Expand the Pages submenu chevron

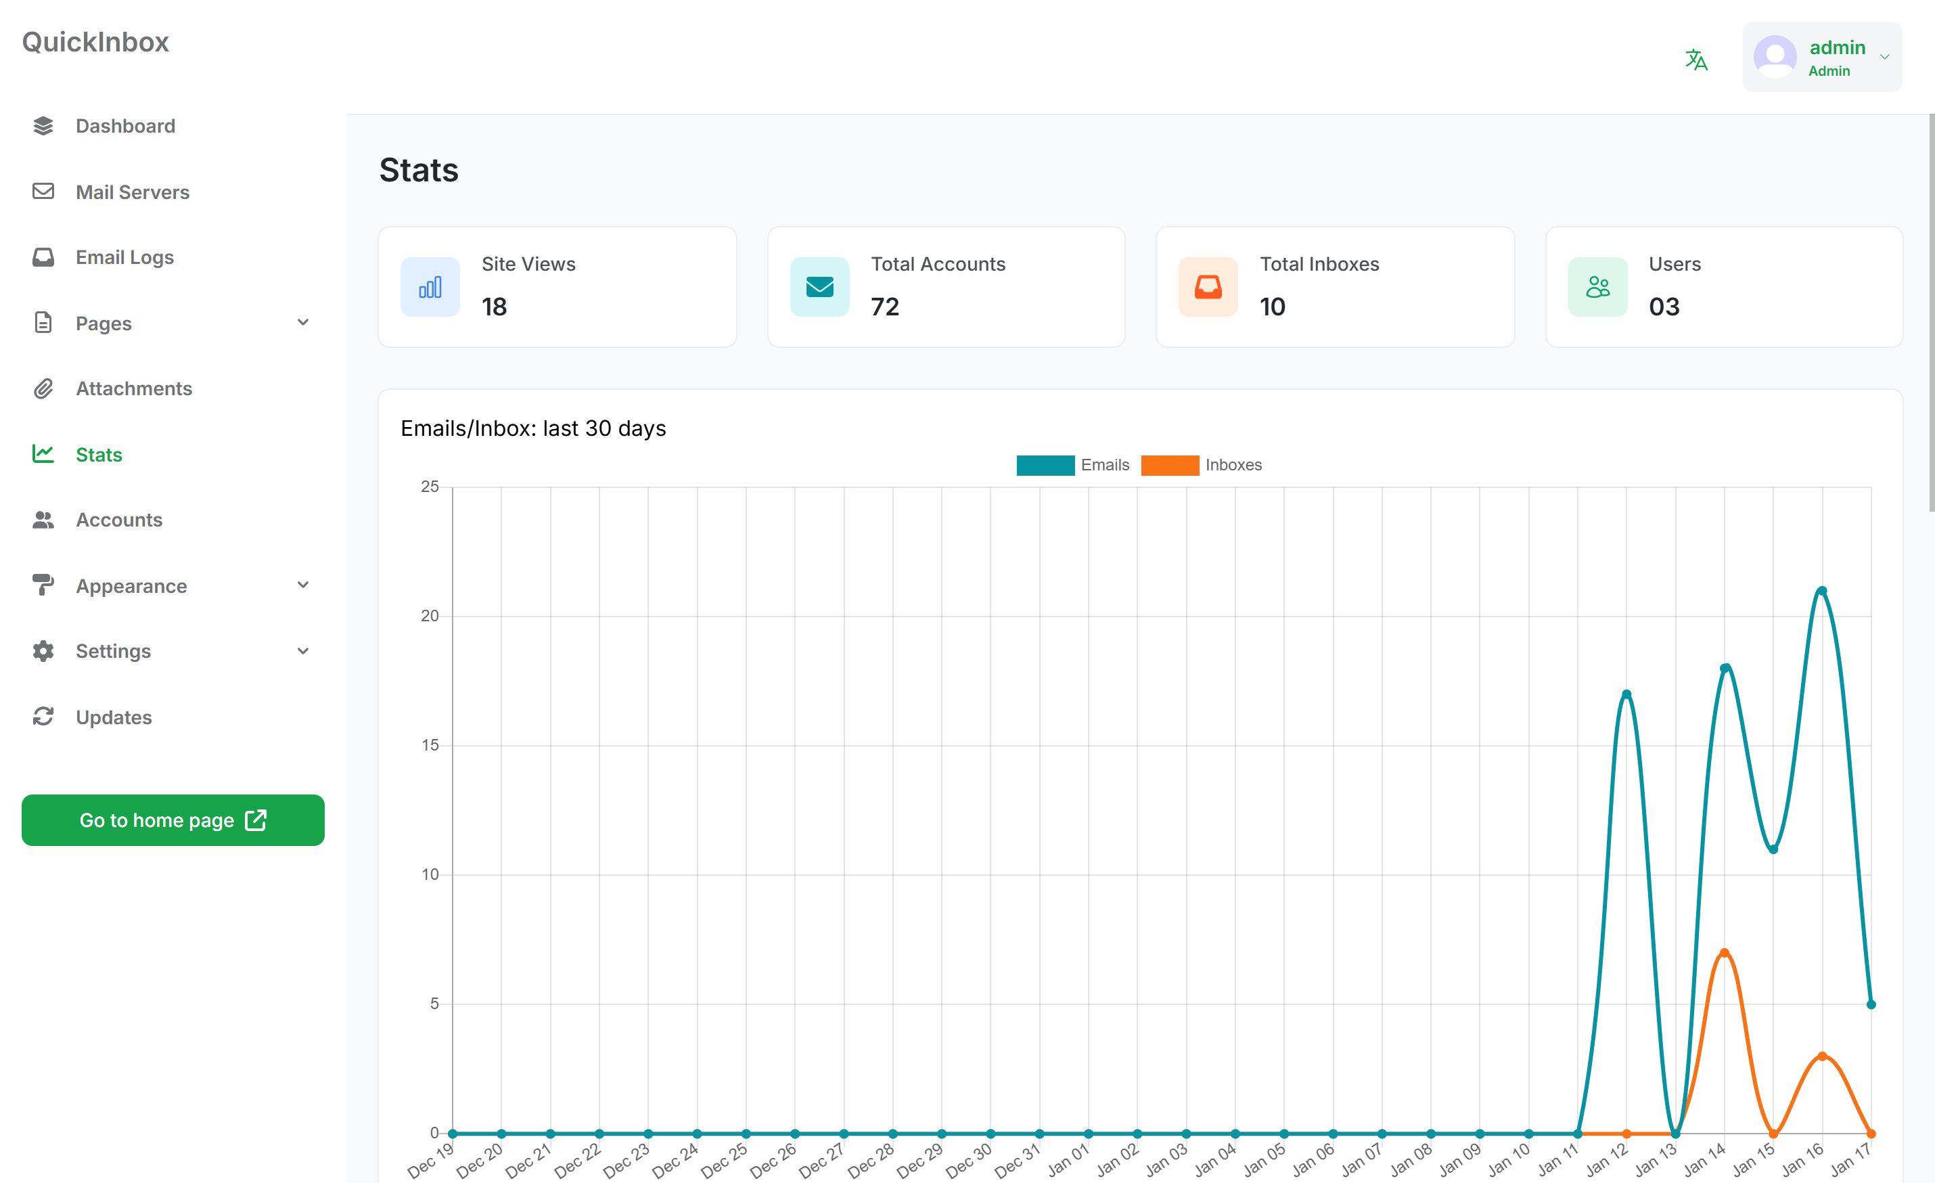[x=303, y=323]
